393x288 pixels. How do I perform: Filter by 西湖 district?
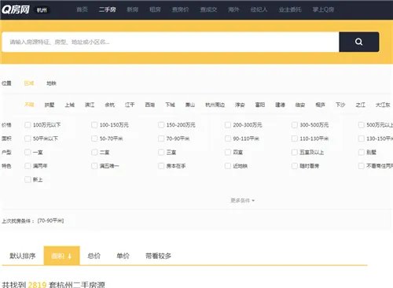150,105
